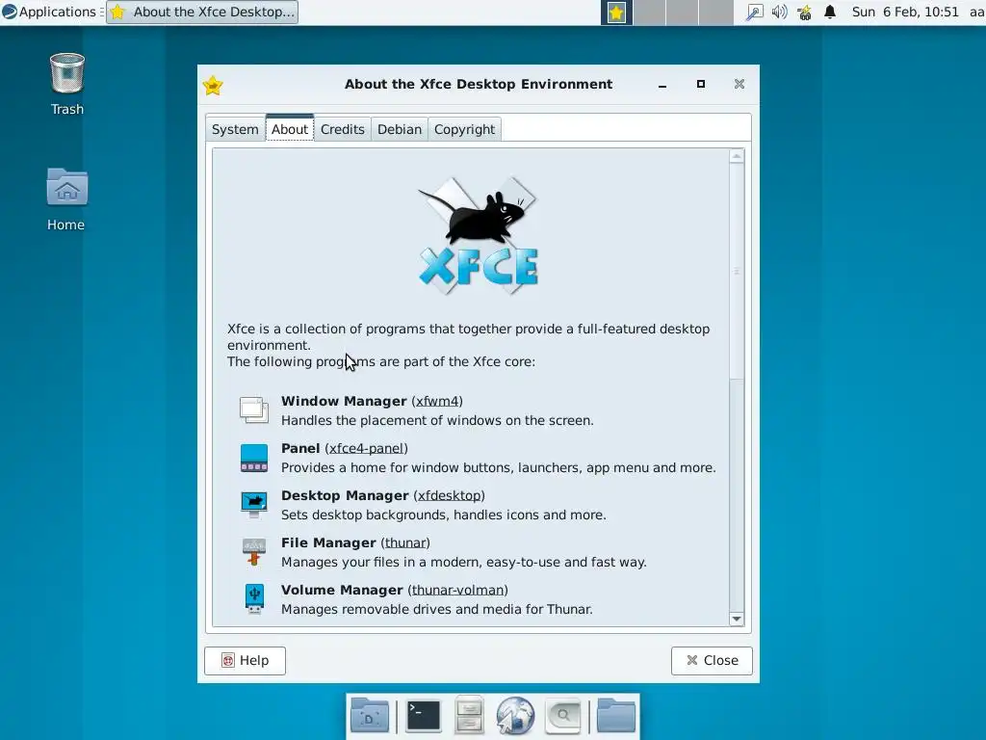Open the notifications bell icon
This screenshot has width=986, height=740.
830,12
